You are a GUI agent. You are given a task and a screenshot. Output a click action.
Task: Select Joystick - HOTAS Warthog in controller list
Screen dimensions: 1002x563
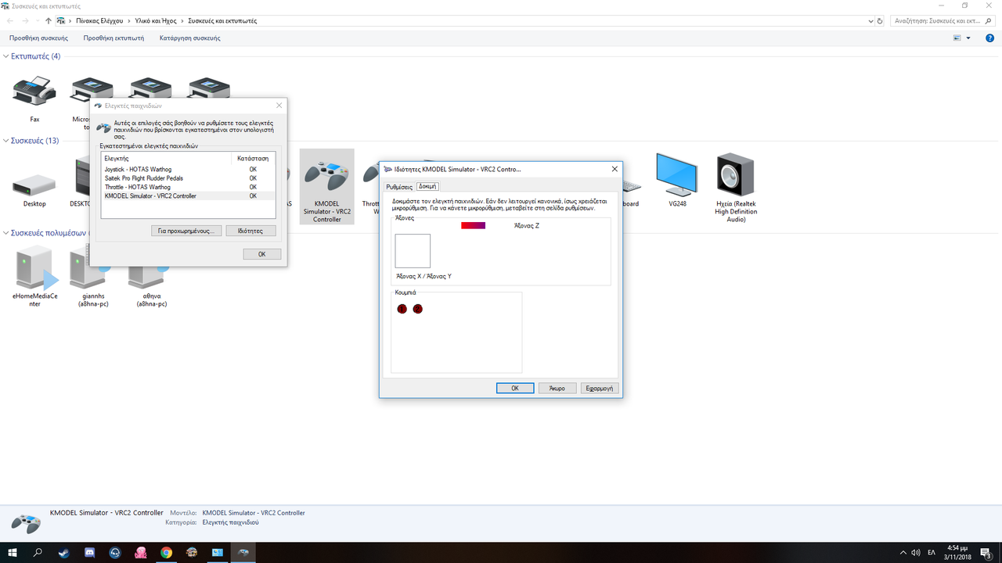tap(189, 169)
